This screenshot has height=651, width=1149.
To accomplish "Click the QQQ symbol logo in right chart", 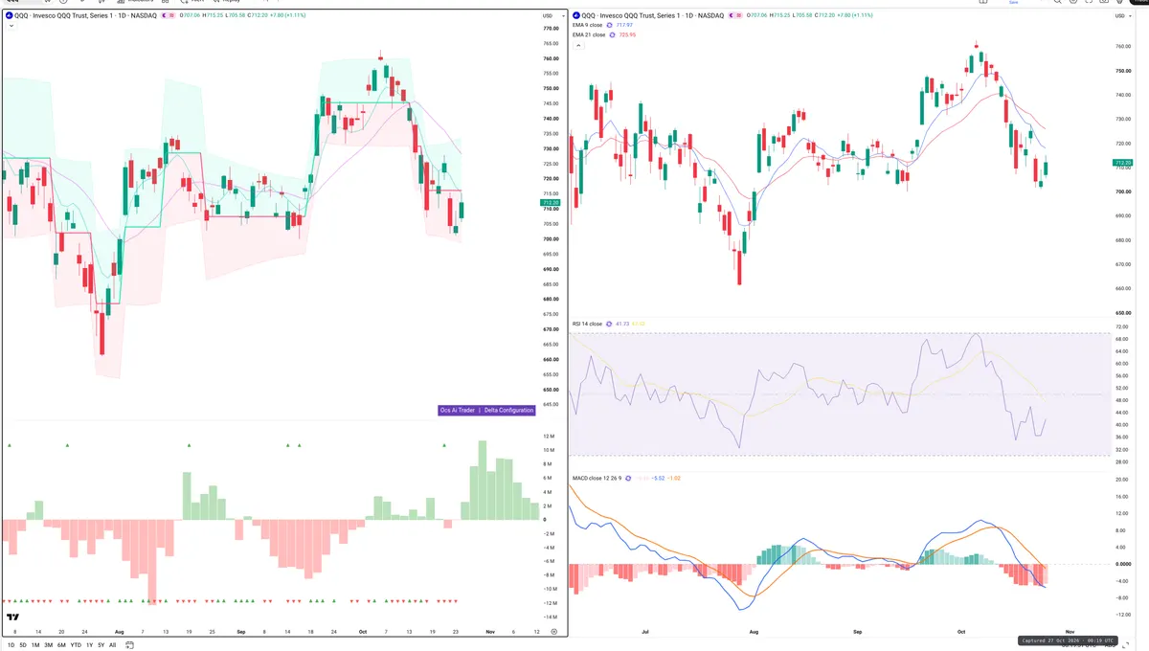I will coord(575,15).
